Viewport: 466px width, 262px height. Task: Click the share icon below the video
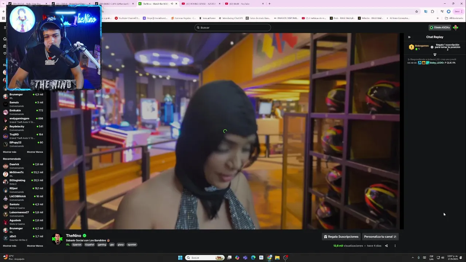pos(386,246)
